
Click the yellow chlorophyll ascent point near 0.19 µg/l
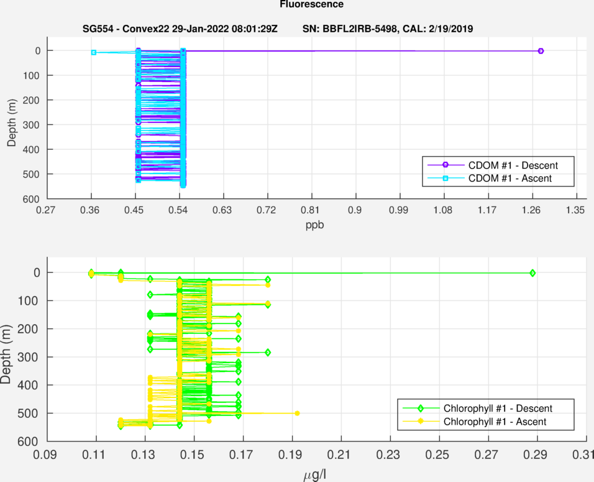point(297,414)
